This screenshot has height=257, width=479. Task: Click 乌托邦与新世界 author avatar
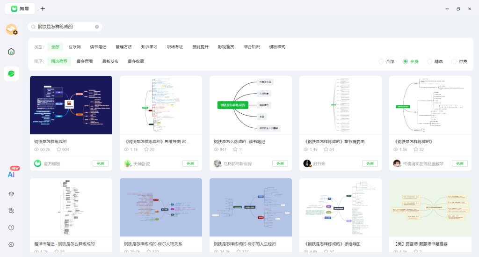(217, 163)
